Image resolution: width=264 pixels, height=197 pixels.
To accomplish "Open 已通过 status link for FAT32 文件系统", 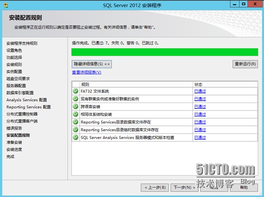I will click(x=200, y=91).
